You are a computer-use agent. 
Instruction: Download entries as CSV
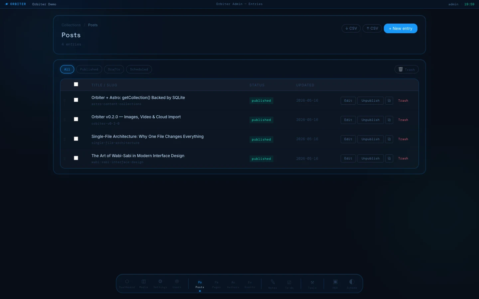[351, 29]
